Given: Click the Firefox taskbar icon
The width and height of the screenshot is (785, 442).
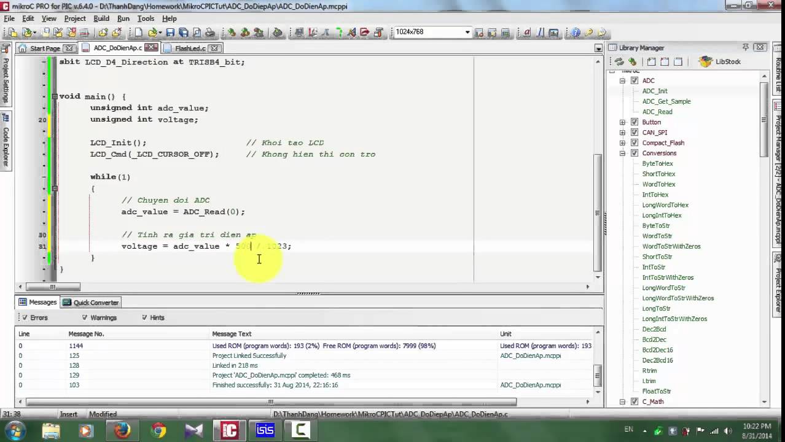Looking at the screenshot, I should (x=122, y=430).
